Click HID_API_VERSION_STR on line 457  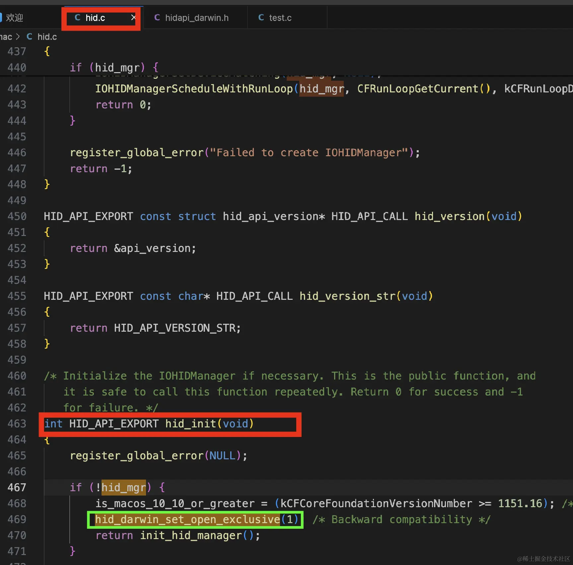[x=175, y=328]
